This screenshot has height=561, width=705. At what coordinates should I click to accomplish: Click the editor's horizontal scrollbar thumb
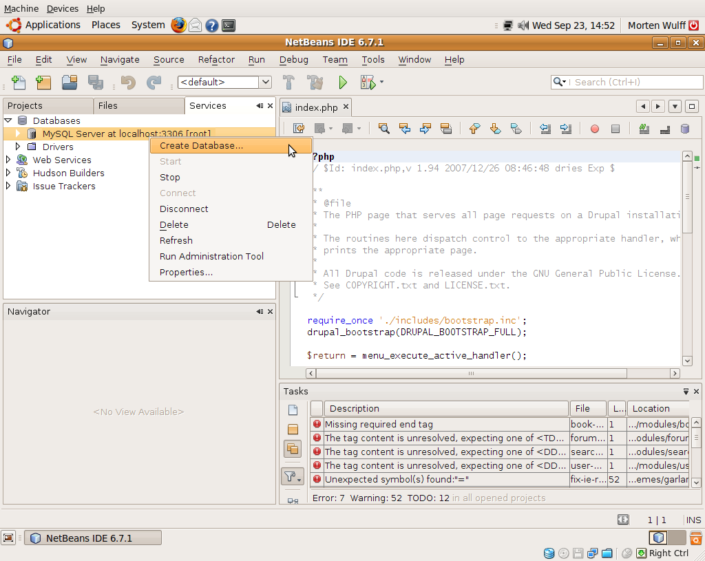point(471,374)
